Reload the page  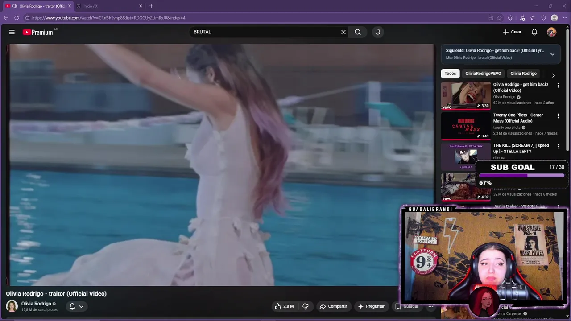click(x=17, y=18)
